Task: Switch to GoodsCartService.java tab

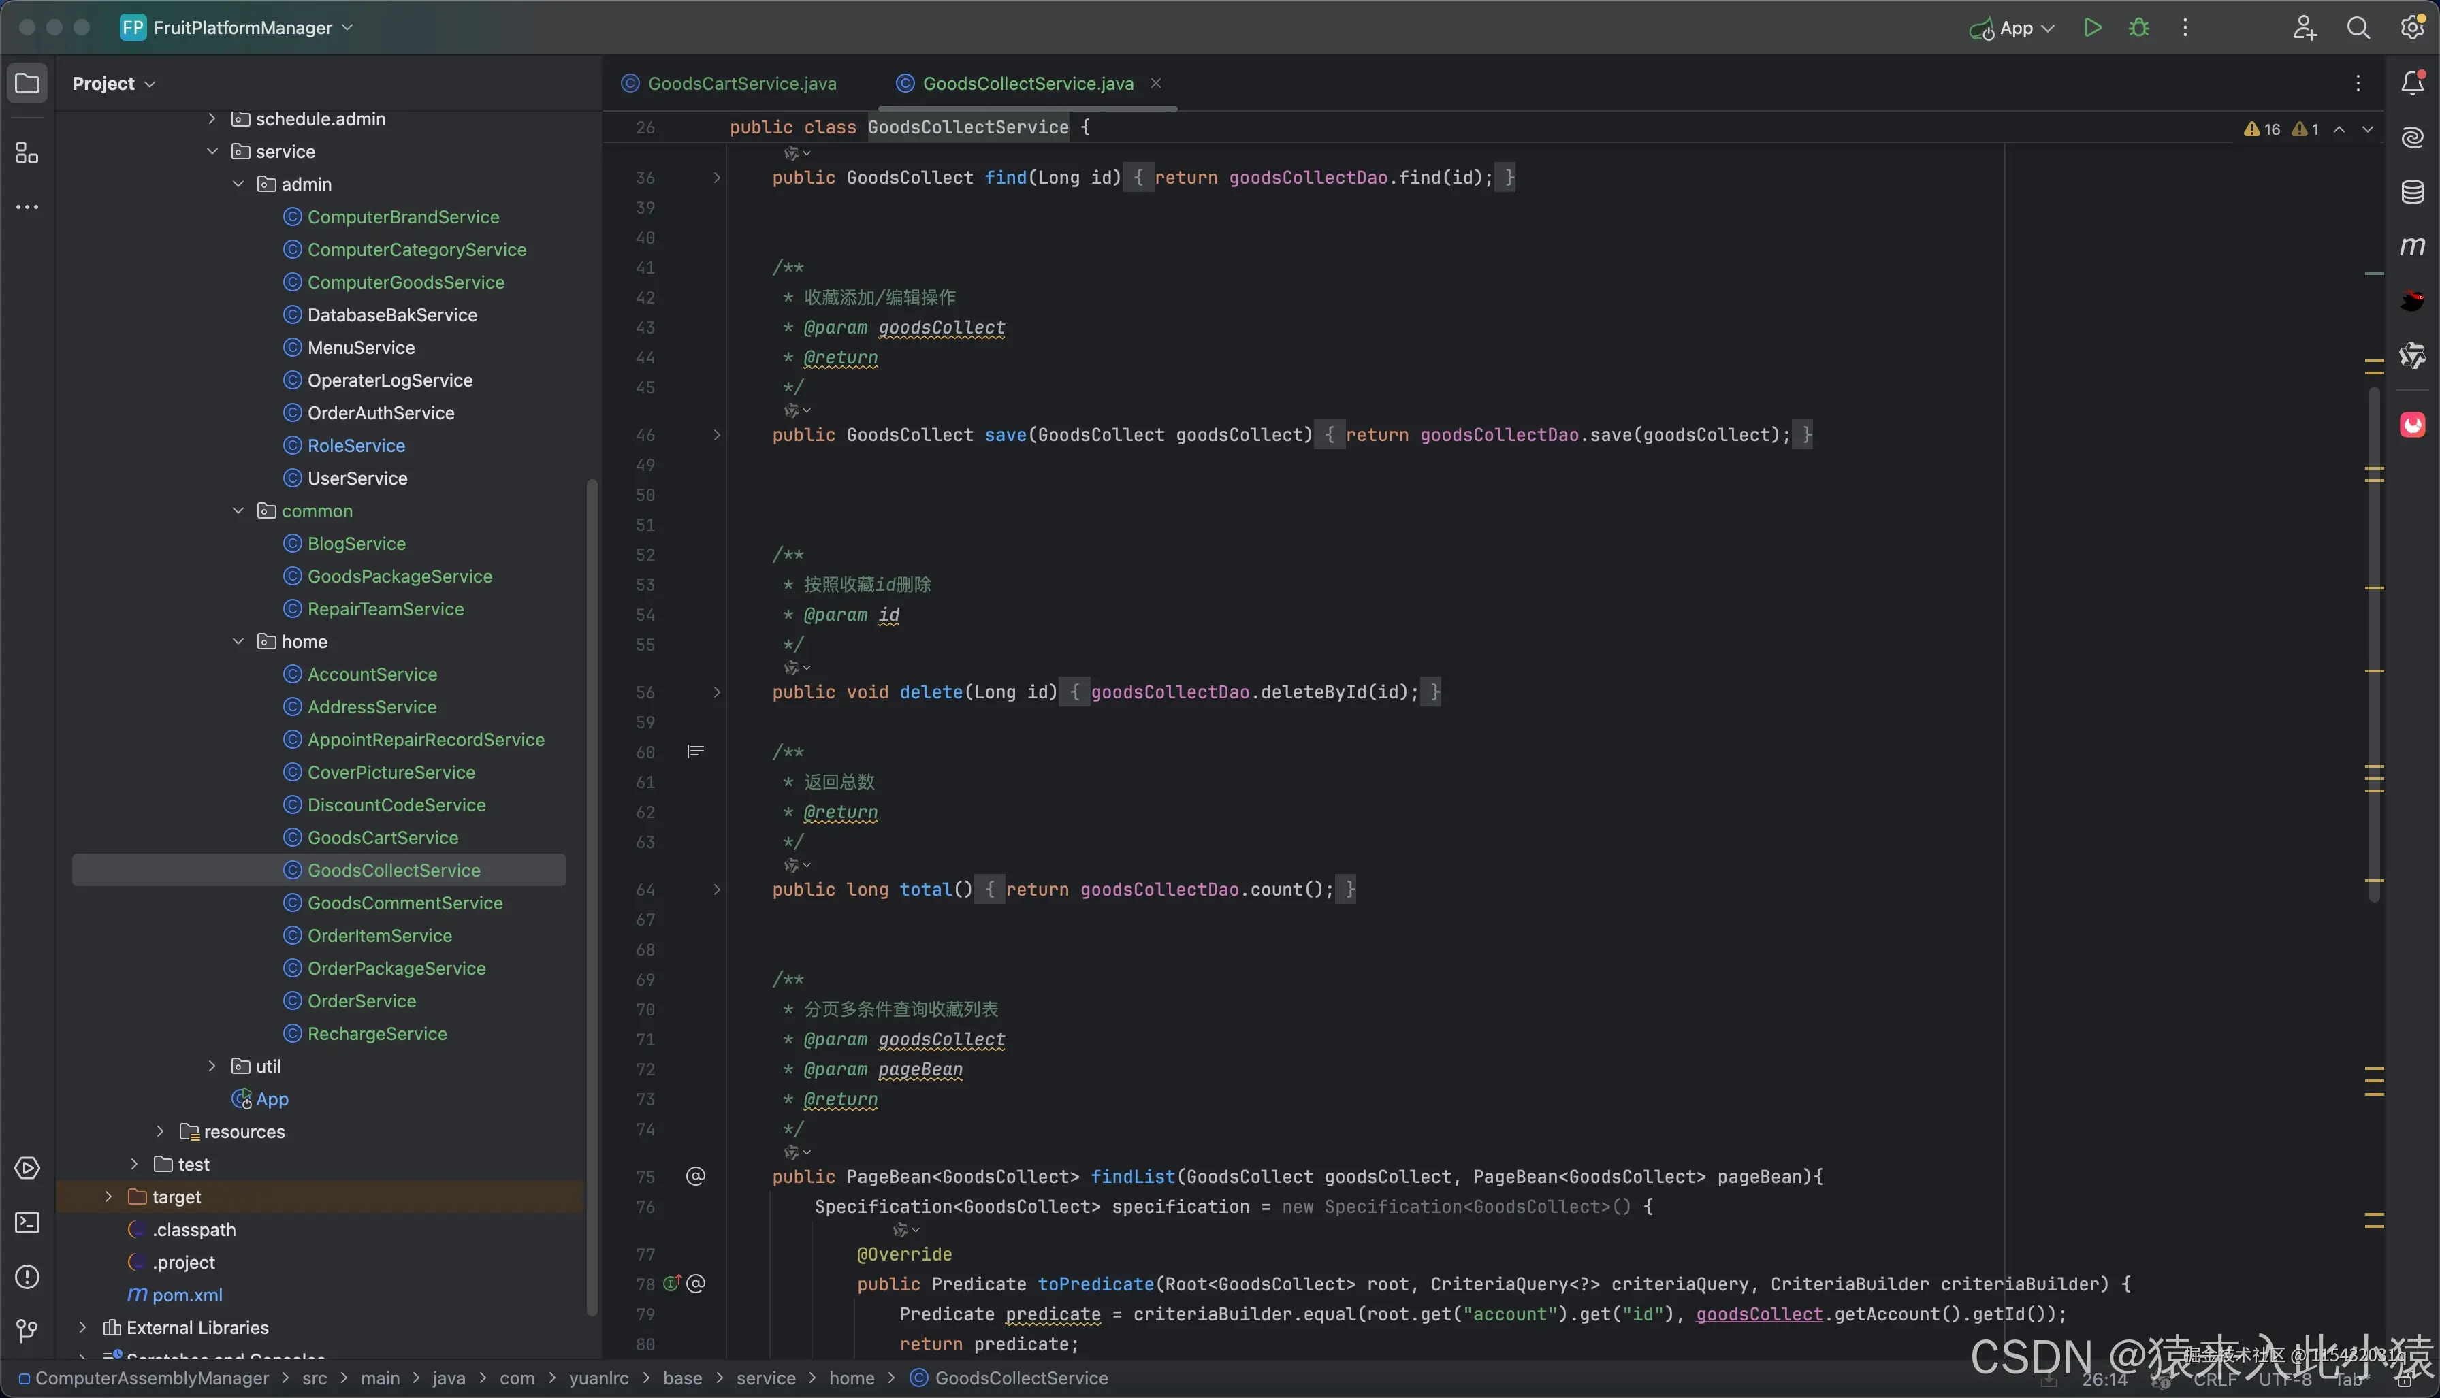Action: point(741,84)
